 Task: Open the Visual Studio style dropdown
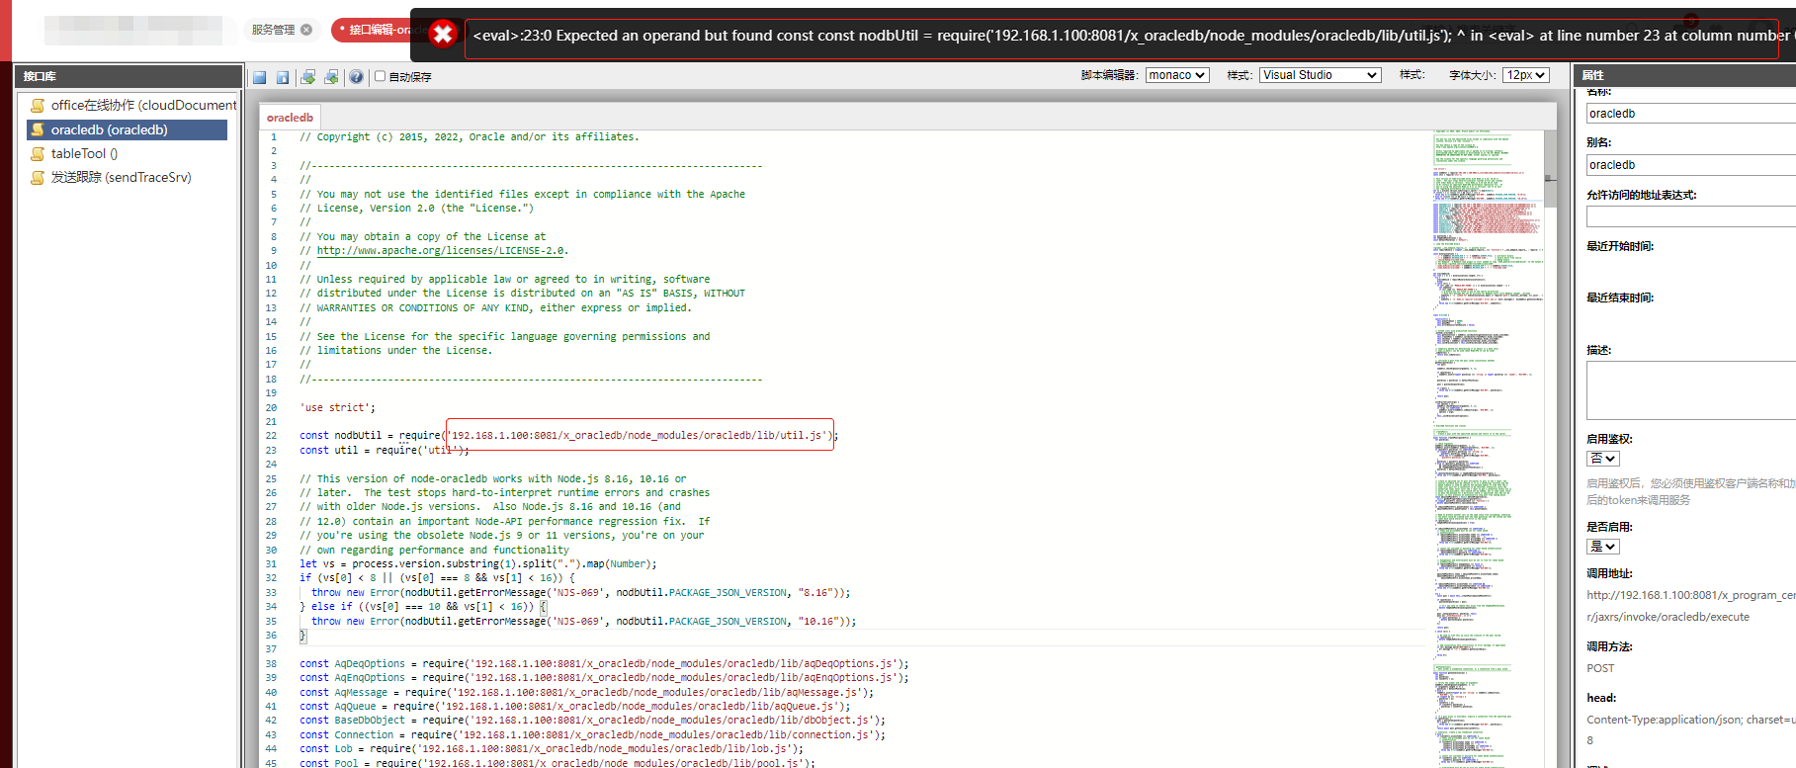tap(1320, 75)
